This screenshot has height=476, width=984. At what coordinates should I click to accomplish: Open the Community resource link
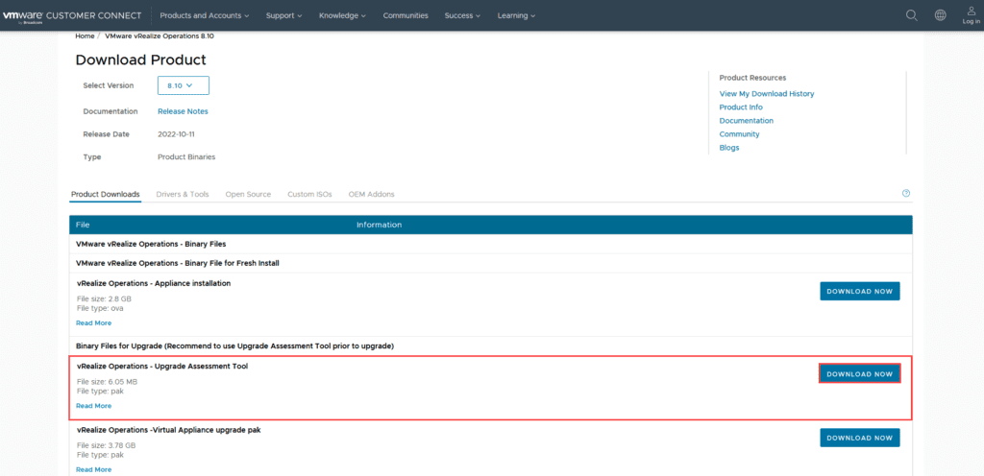pyautogui.click(x=739, y=134)
